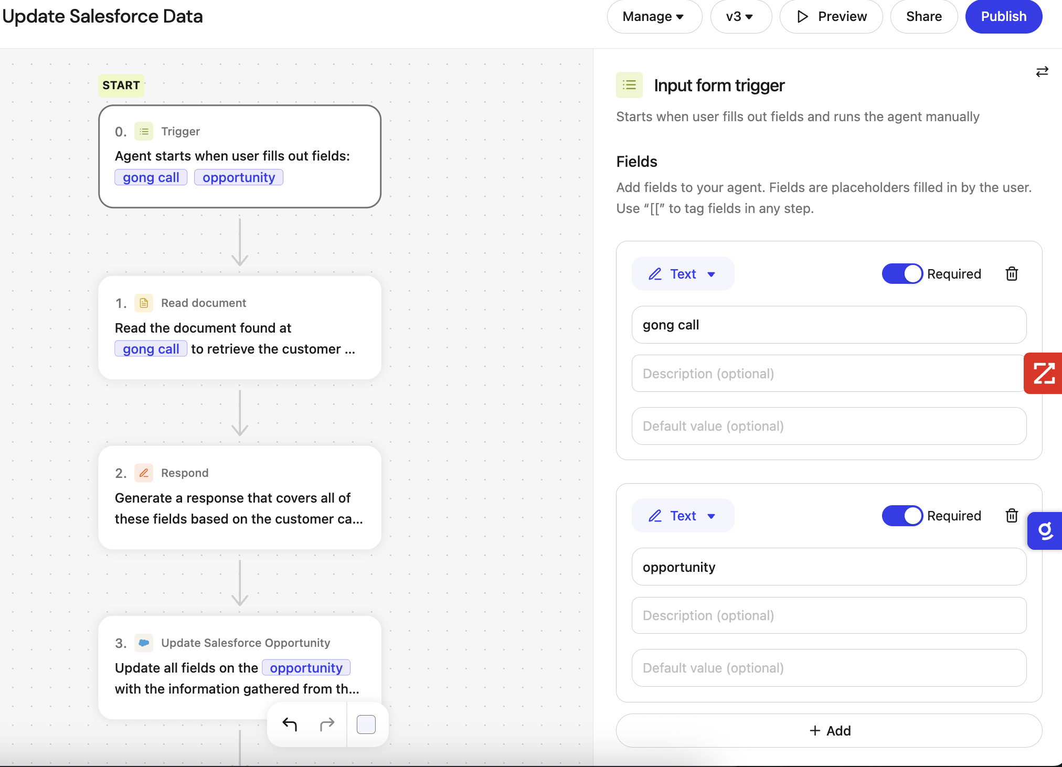Add a new field with the Add button

coord(829,730)
